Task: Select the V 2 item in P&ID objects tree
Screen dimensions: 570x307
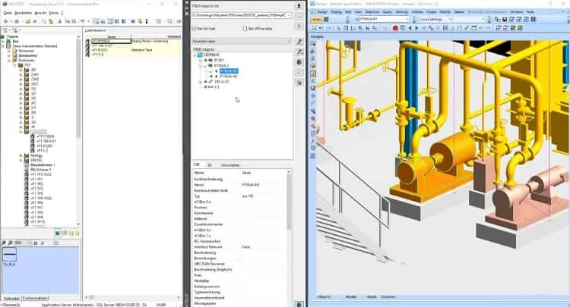Action: 217,87
